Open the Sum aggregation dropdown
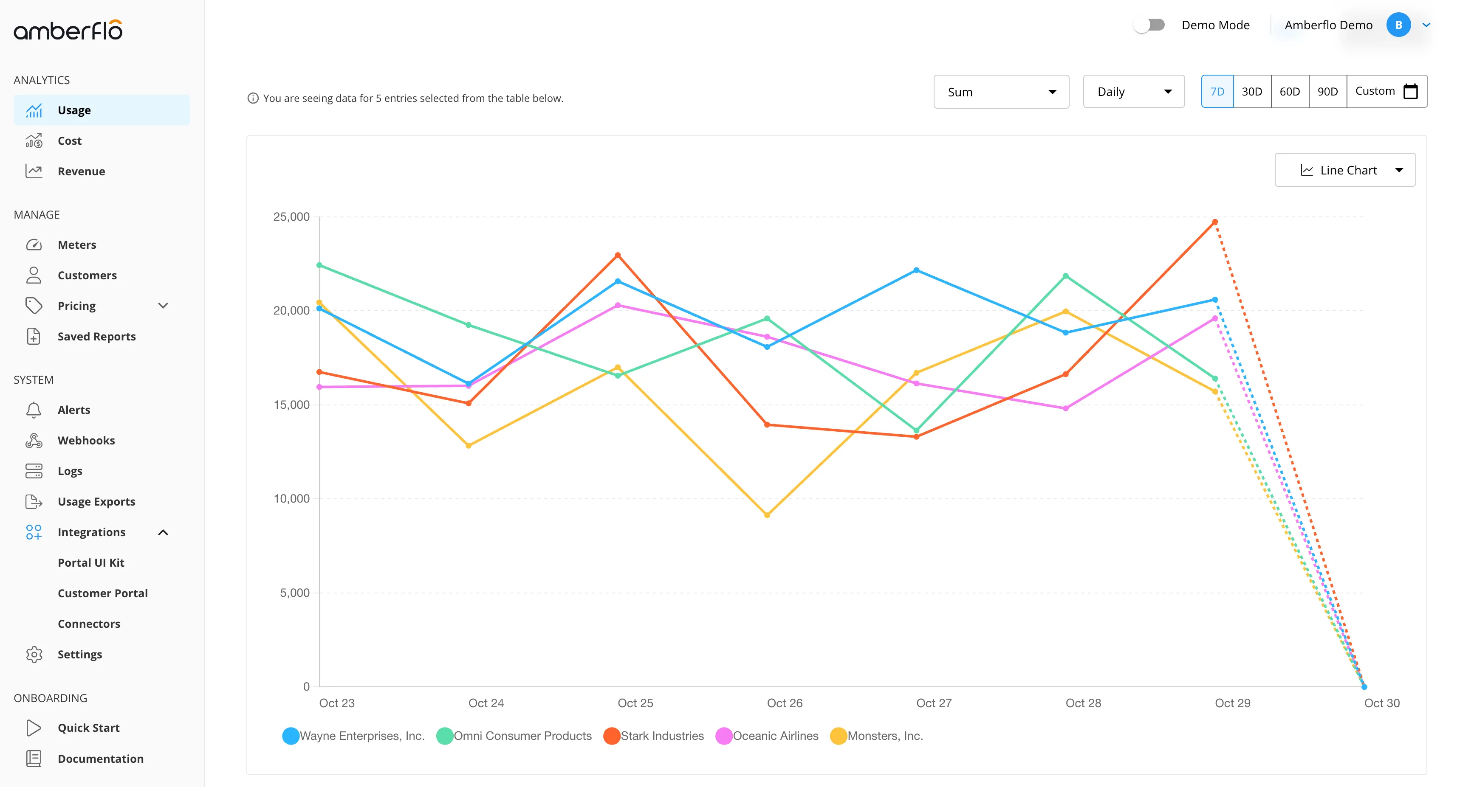Screen dimensions: 1457x787 click(1001, 92)
